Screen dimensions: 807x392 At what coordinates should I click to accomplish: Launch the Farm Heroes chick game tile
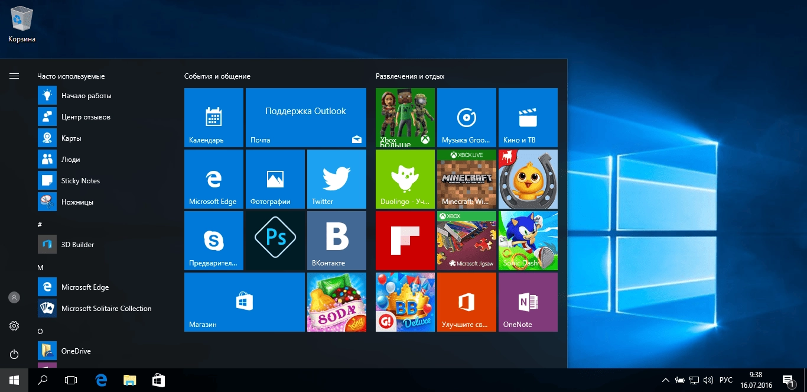coord(528,179)
